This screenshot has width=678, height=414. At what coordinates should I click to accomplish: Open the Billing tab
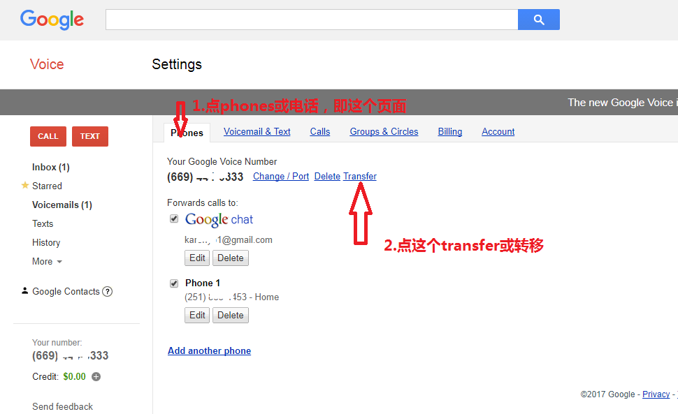[449, 132]
